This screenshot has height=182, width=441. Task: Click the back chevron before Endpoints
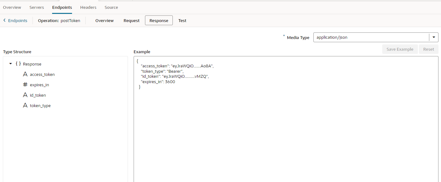(4, 20)
